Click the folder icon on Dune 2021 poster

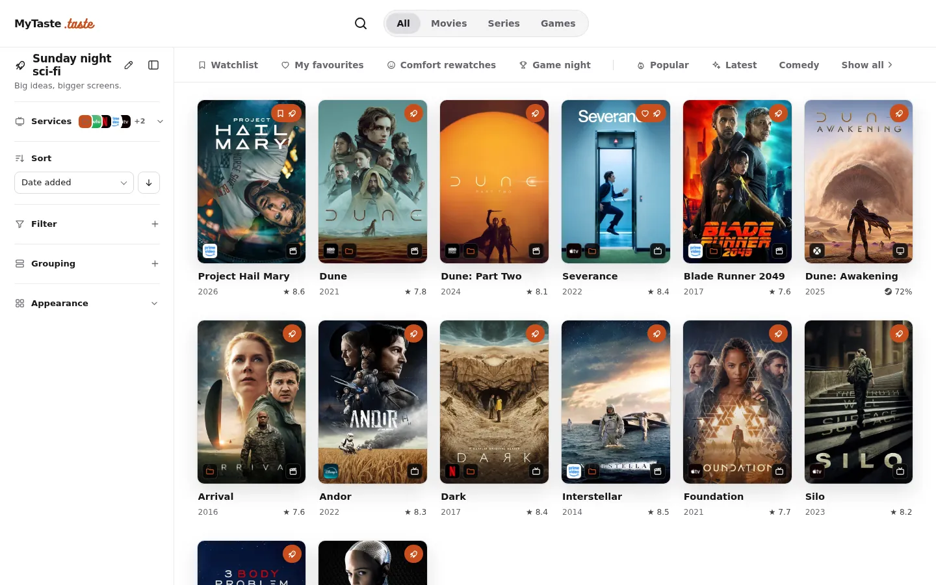click(349, 251)
